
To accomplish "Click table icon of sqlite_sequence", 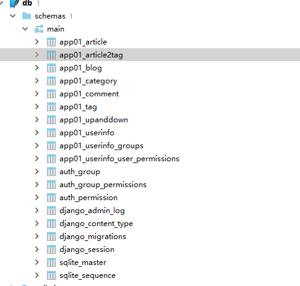I will click(x=51, y=275).
